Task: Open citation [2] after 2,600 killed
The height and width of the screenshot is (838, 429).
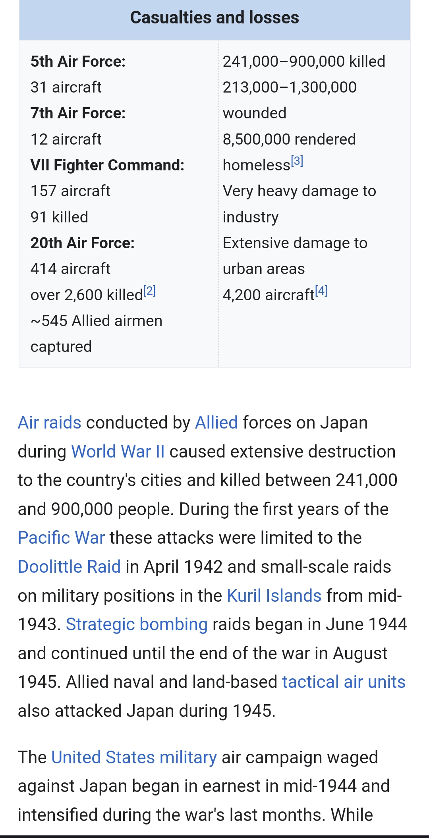Action: (150, 291)
